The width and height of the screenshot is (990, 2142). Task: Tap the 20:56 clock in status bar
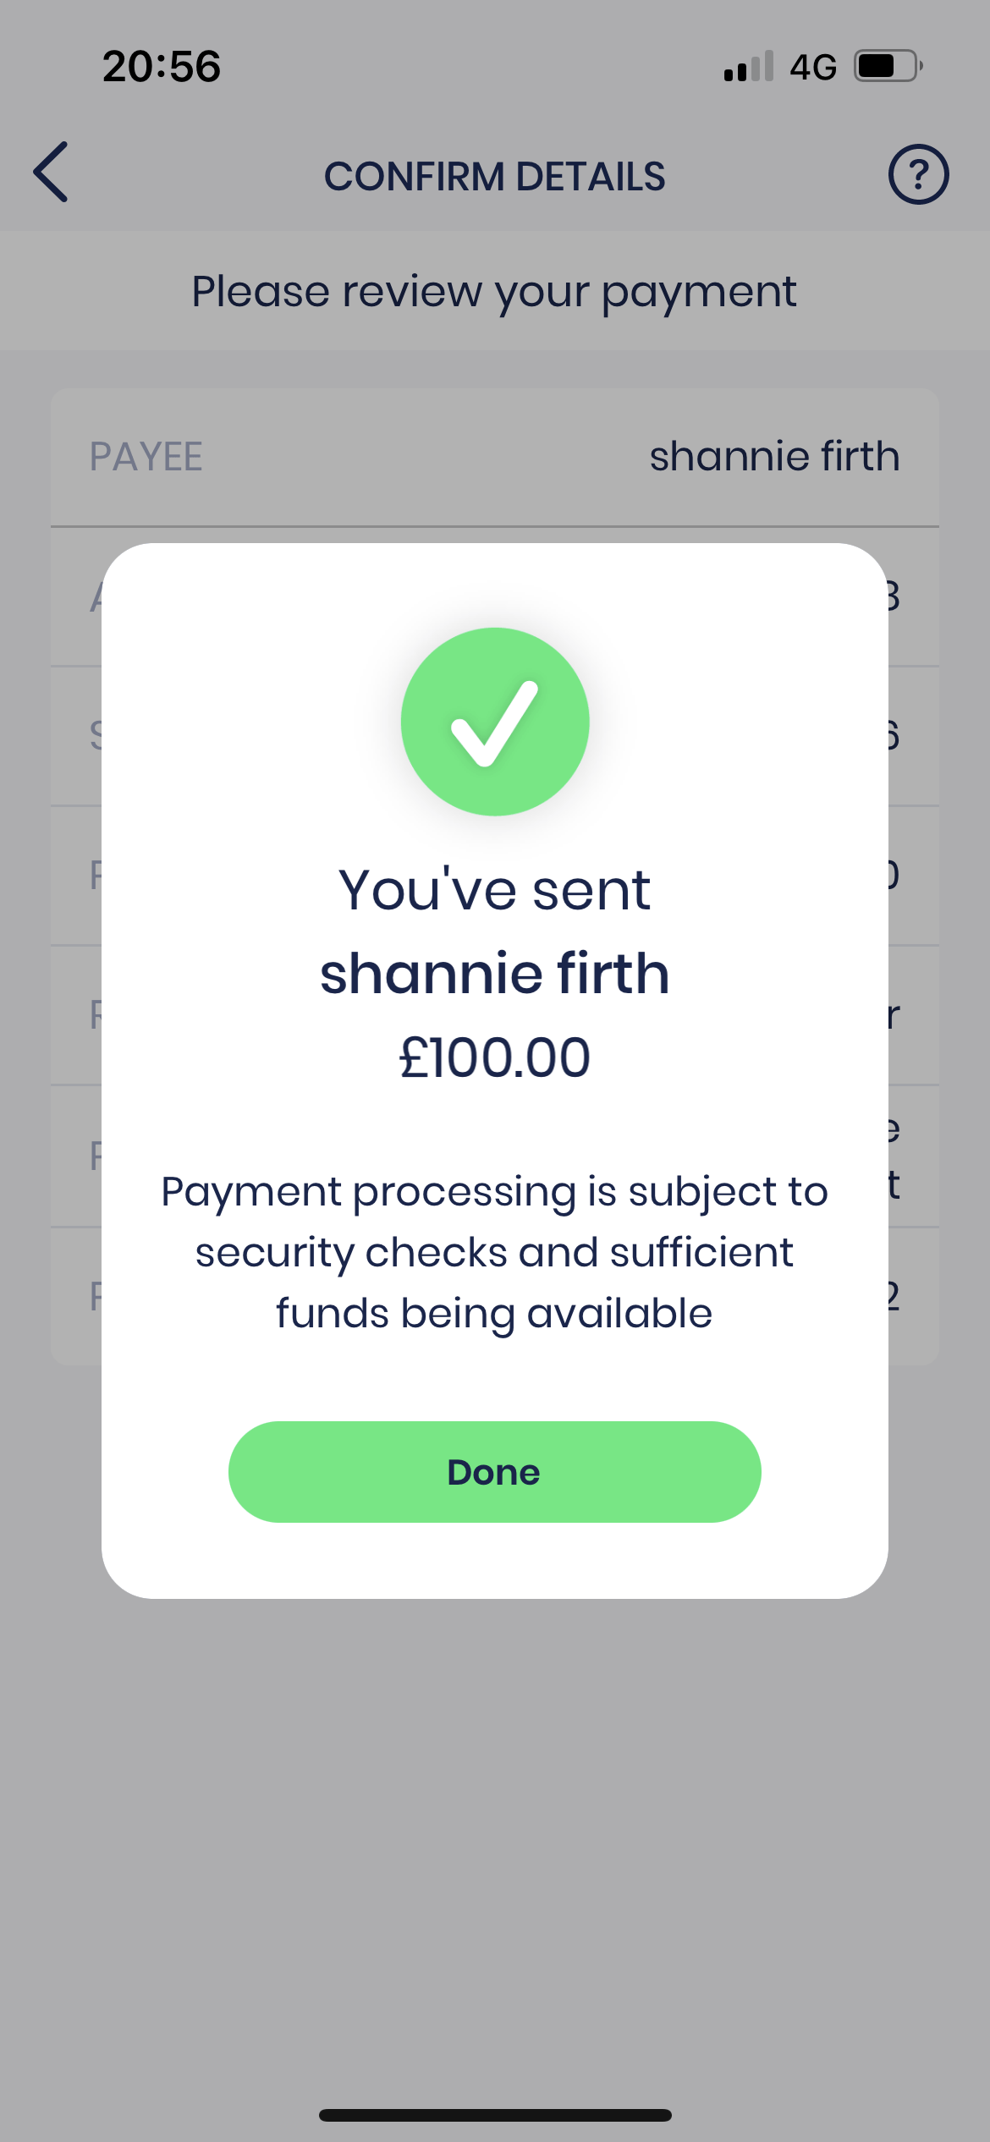162,66
